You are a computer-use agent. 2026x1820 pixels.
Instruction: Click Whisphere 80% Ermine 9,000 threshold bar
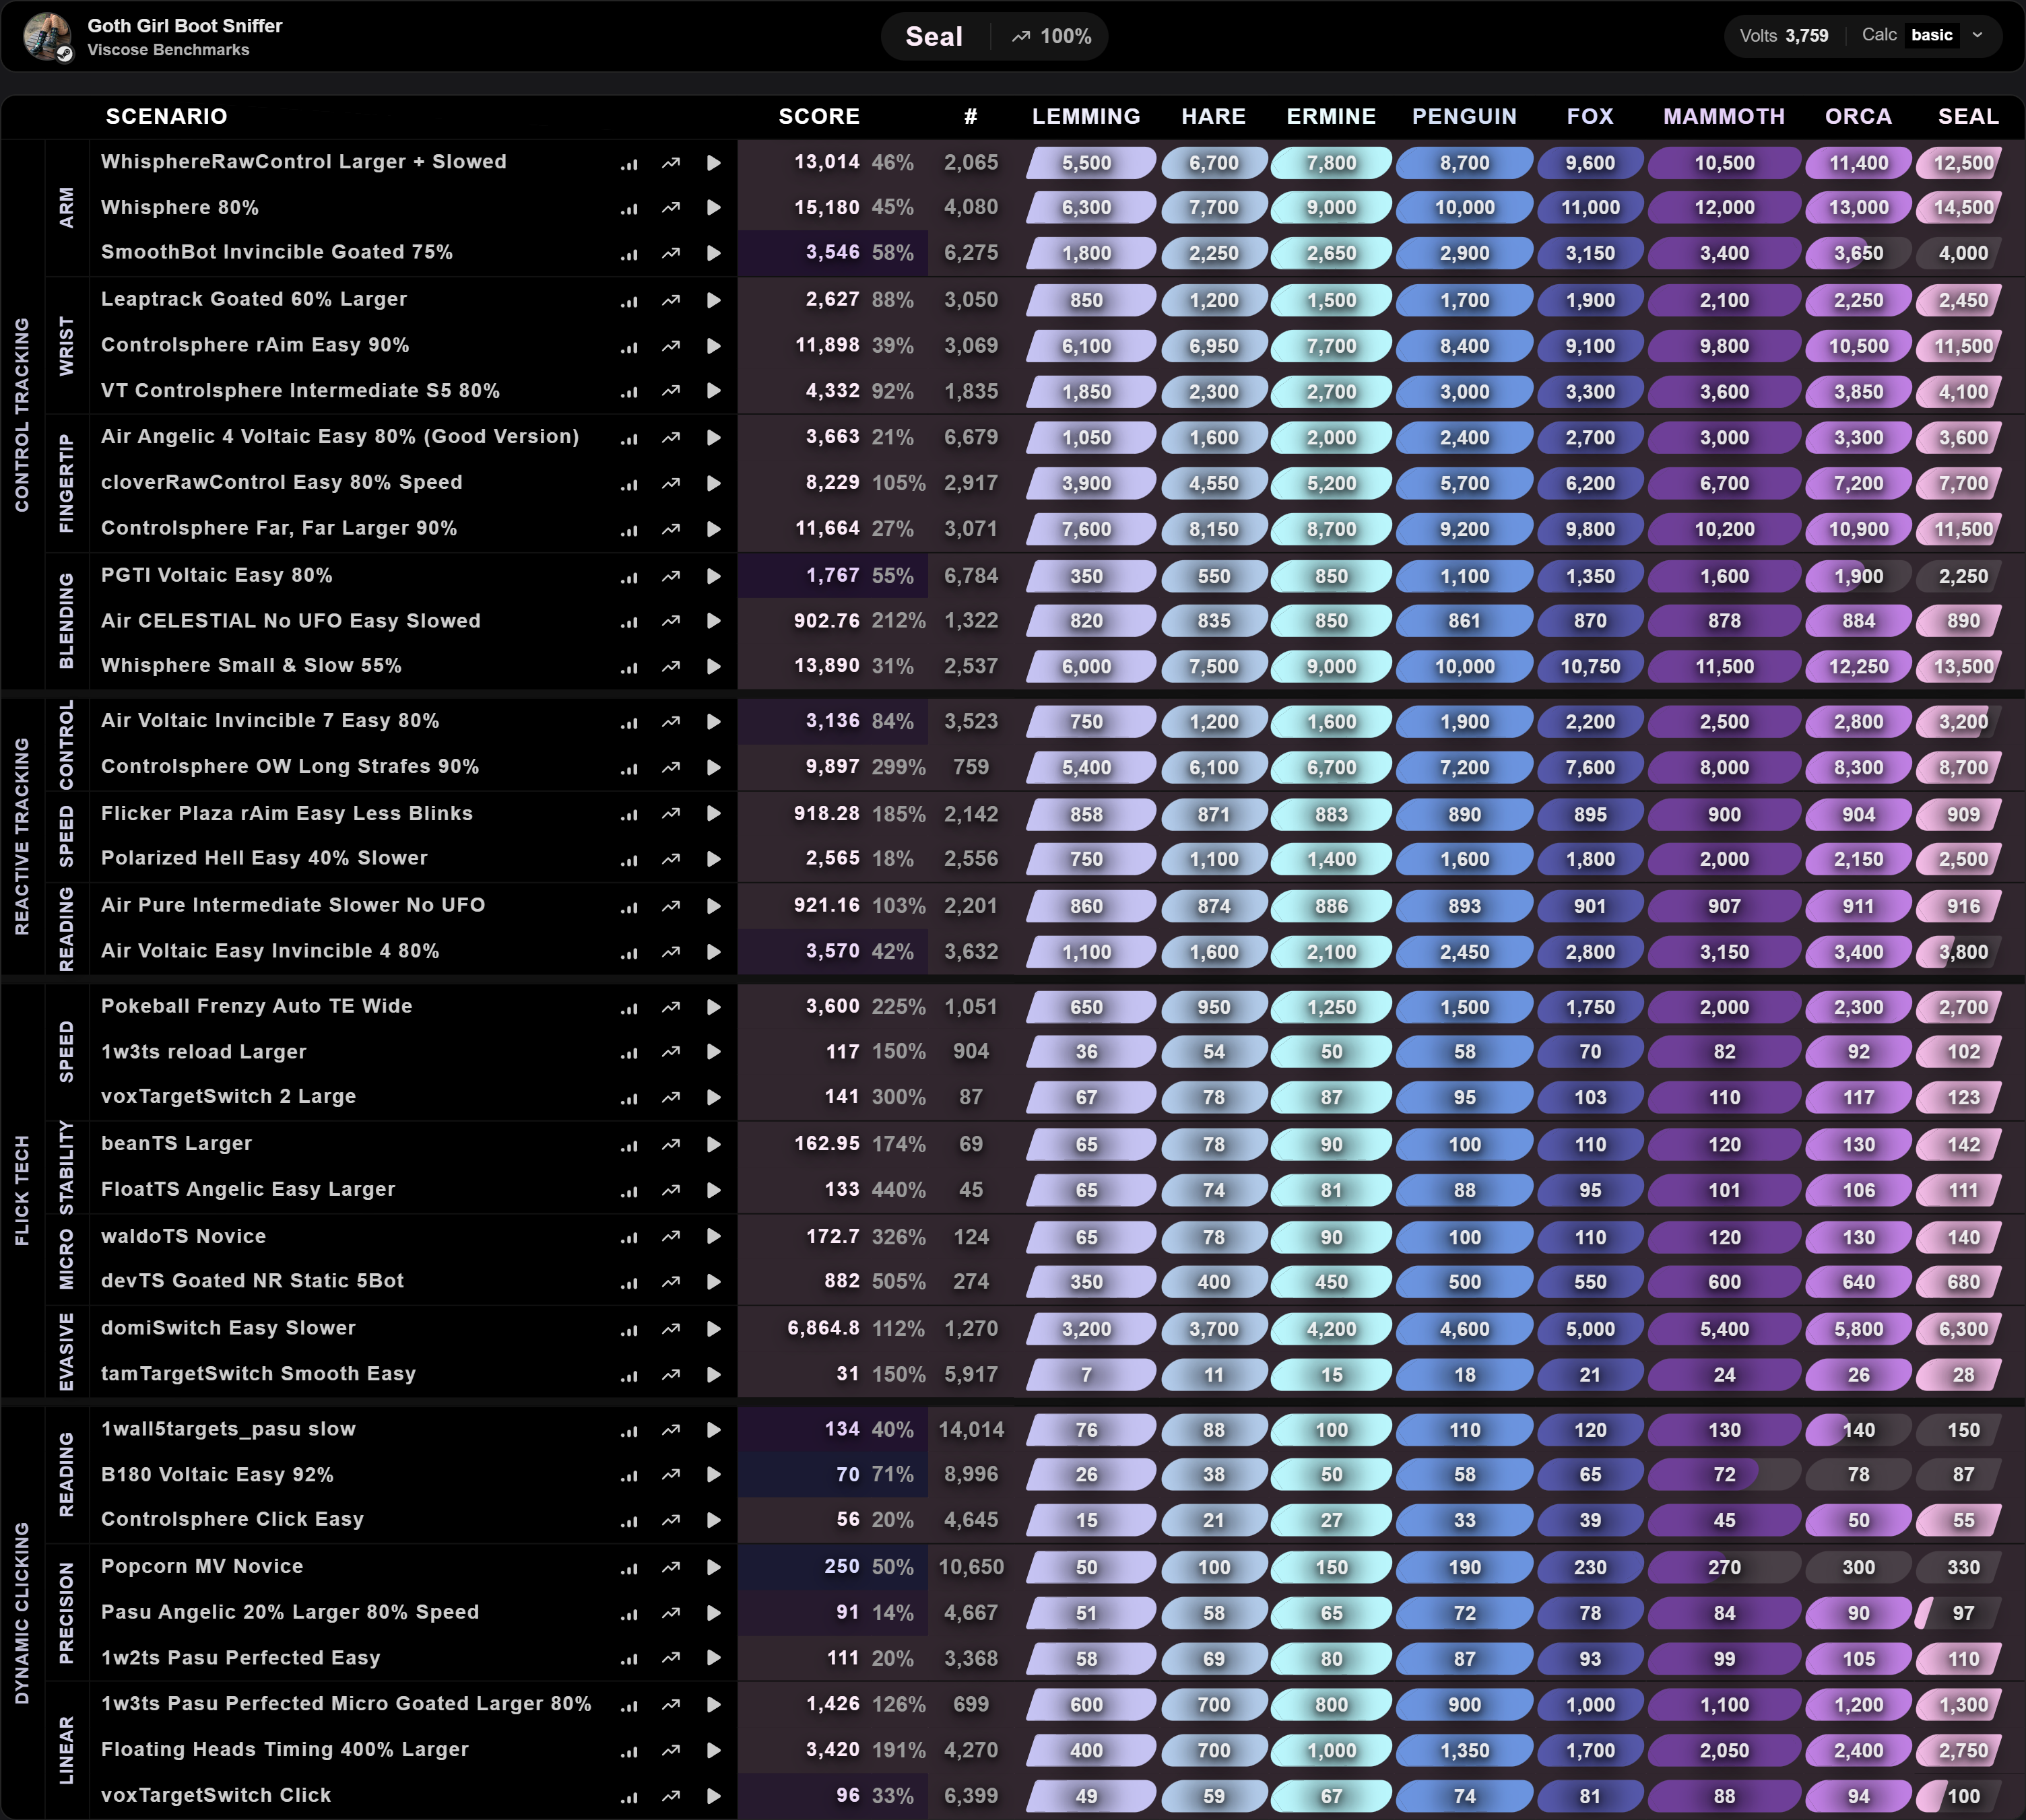[x=1331, y=208]
